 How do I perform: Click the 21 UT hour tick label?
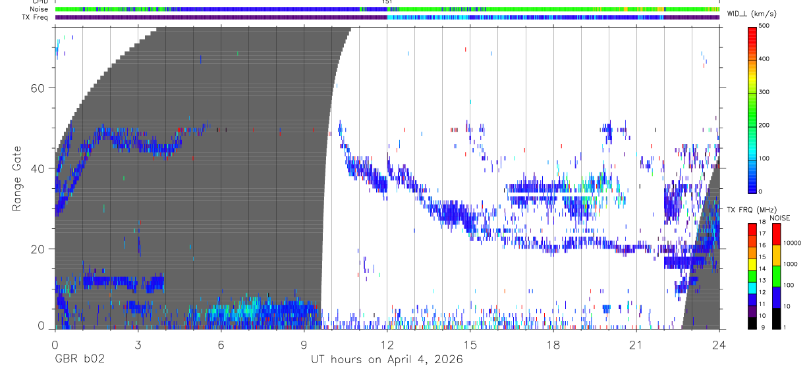(636, 343)
